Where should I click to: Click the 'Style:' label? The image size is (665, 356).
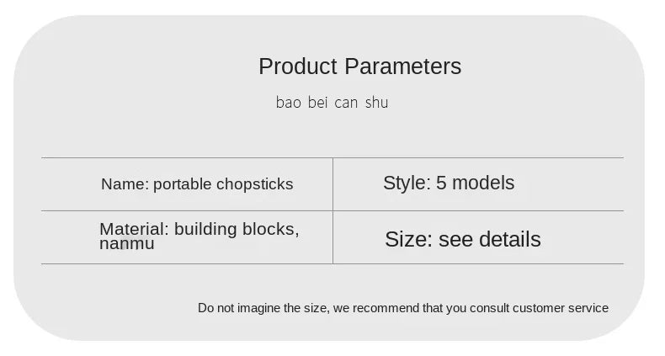tap(407, 183)
